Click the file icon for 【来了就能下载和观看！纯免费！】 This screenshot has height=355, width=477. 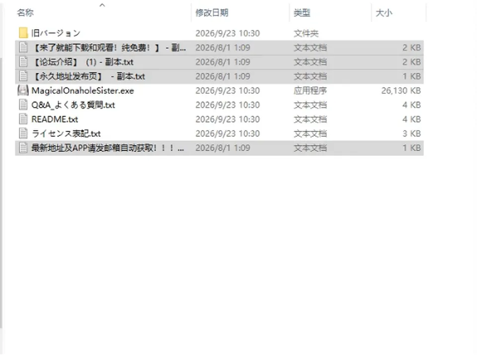[x=23, y=47]
